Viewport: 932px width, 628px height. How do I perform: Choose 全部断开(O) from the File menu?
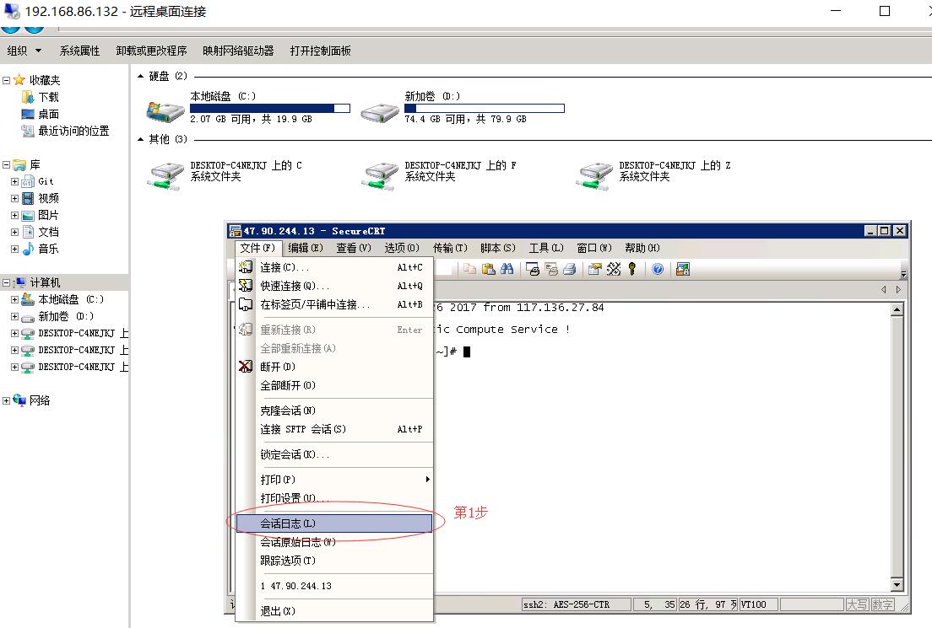click(x=334, y=385)
